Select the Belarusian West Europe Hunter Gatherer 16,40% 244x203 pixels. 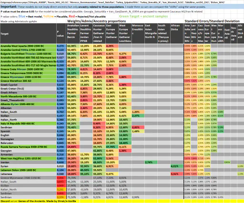pyautogui.click(x=125, y=143)
